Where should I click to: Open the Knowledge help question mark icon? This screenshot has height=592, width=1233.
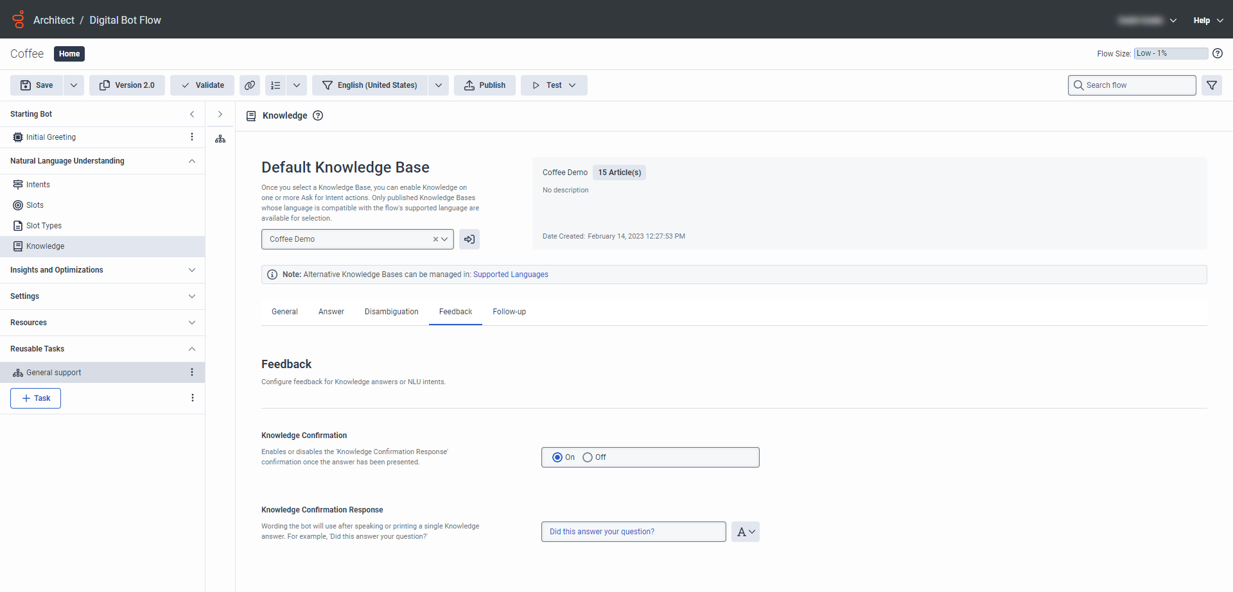(318, 115)
